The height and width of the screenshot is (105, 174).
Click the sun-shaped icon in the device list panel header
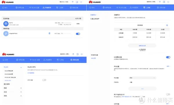(x=81, y=2)
